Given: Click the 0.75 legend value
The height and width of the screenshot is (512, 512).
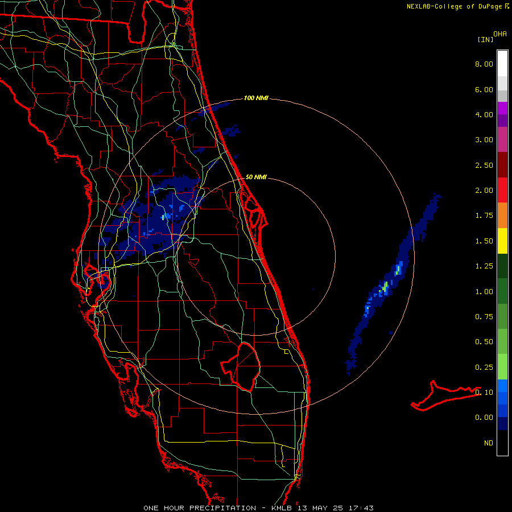Looking at the screenshot, I should click(x=484, y=317).
